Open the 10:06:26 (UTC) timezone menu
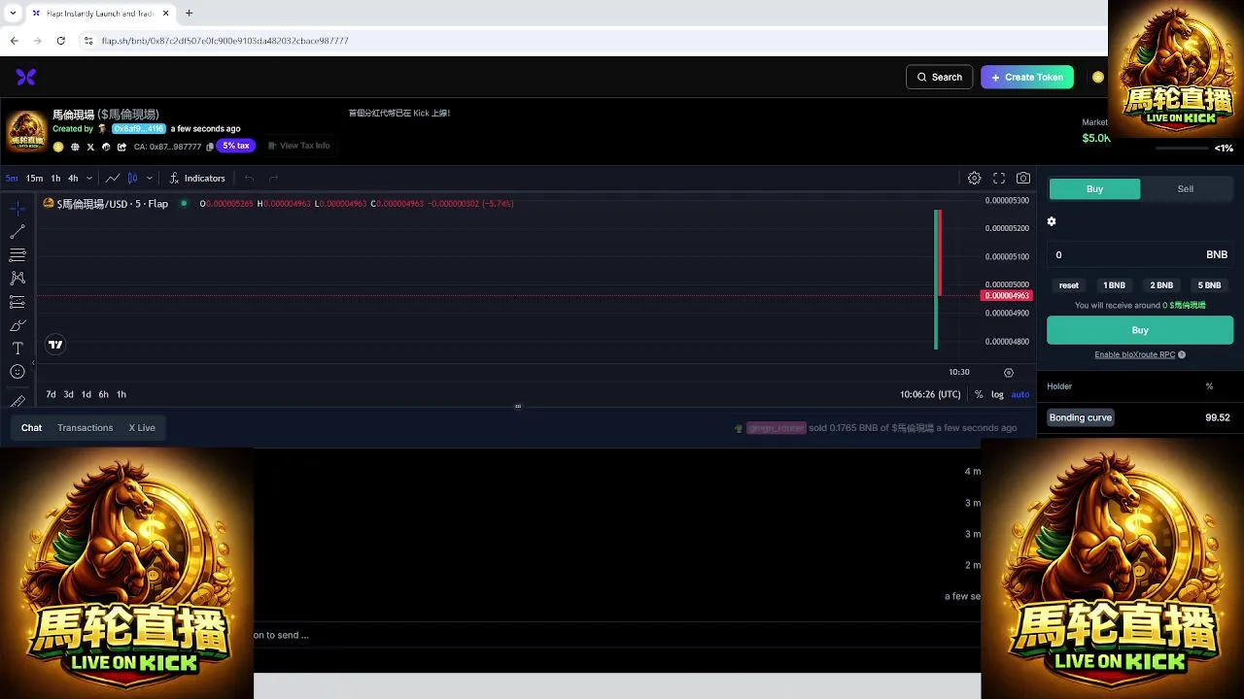 pos(930,394)
